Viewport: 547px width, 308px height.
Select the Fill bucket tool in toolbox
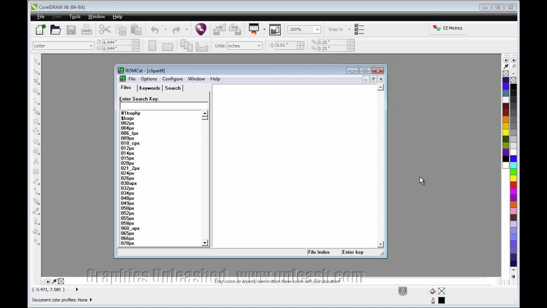(x=36, y=232)
